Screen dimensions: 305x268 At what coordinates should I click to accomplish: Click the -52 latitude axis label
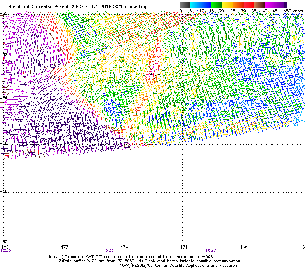[4, 54]
